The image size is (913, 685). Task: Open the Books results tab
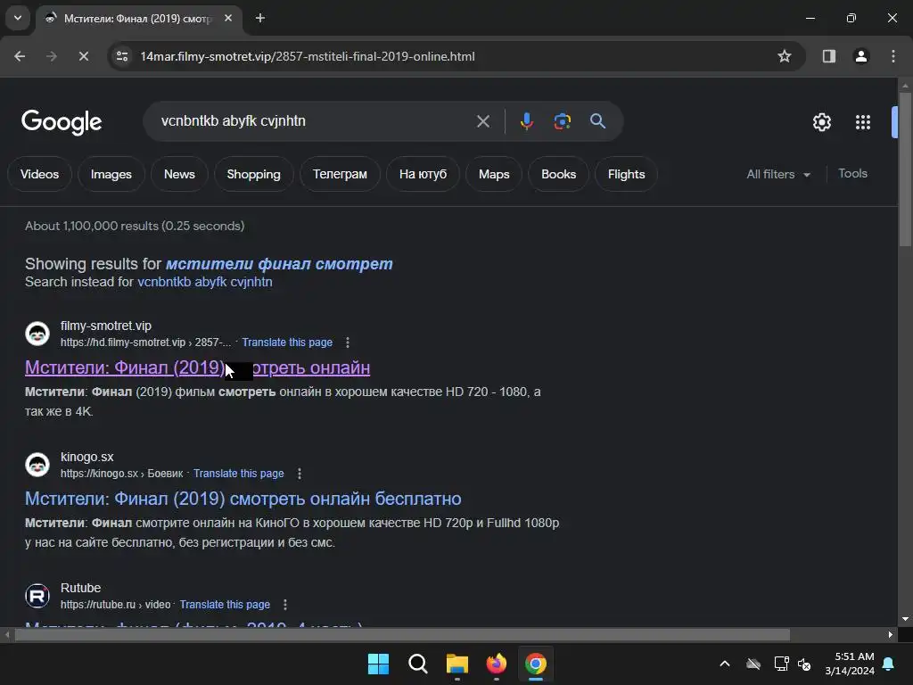(558, 174)
